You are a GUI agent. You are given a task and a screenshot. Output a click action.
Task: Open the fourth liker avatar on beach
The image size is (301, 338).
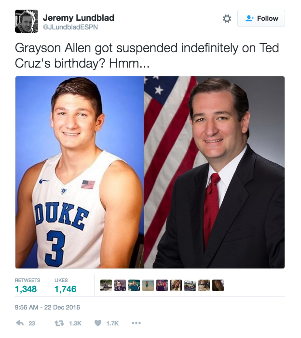[x=148, y=285]
